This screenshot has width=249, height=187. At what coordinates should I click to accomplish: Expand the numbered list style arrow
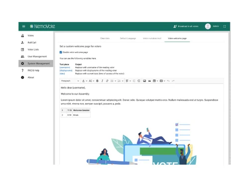coord(123,81)
